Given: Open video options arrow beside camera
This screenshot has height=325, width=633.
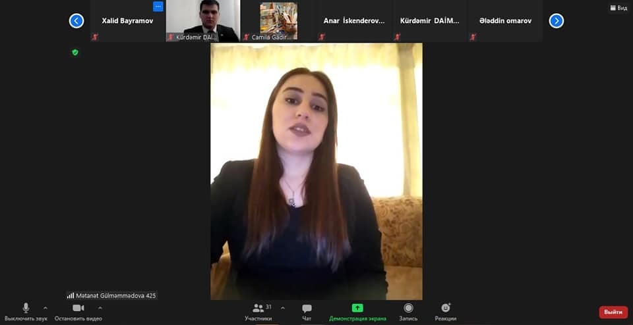Looking at the screenshot, I should click(100, 308).
